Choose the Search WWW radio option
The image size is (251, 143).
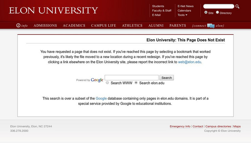point(107,82)
